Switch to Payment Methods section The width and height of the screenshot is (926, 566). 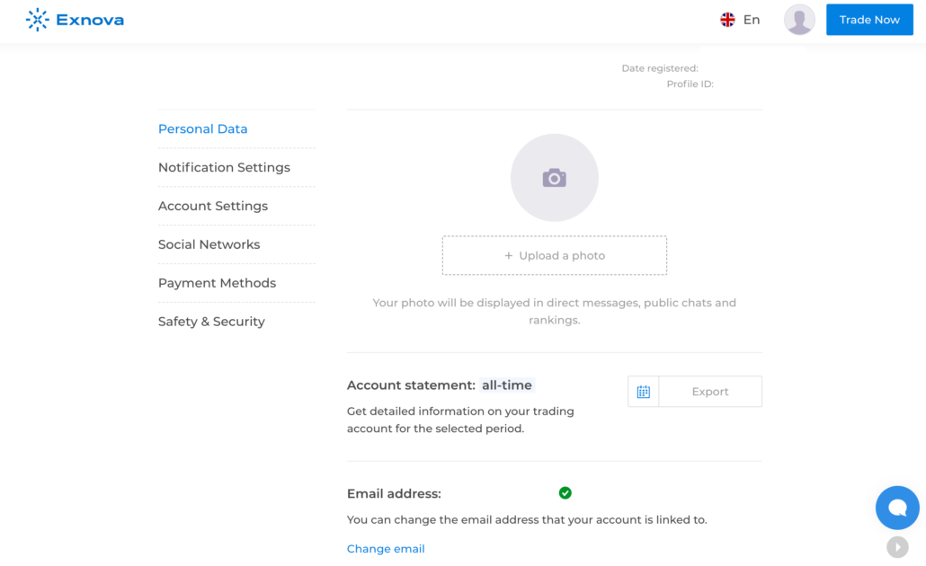coord(217,282)
